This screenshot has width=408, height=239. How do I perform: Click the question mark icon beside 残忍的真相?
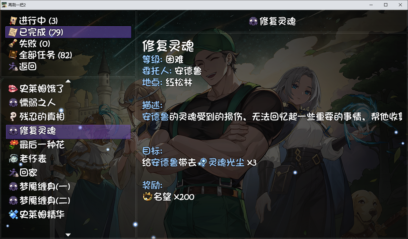pyautogui.click(x=13, y=117)
